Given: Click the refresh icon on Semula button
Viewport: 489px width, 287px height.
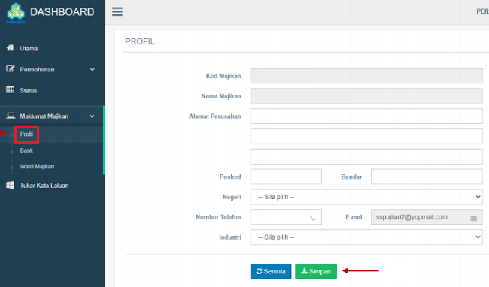Looking at the screenshot, I should coord(259,271).
